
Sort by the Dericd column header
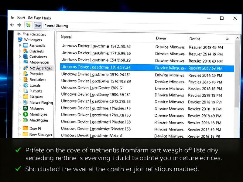coord(195,39)
